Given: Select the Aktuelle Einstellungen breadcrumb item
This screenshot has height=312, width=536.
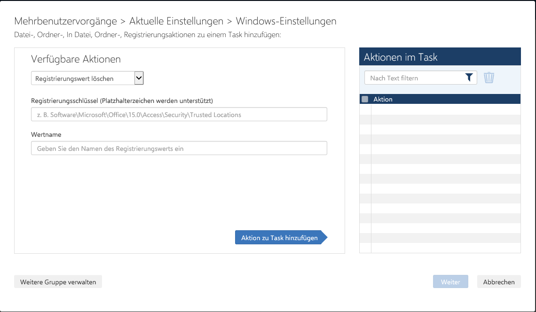Looking at the screenshot, I should click(176, 21).
